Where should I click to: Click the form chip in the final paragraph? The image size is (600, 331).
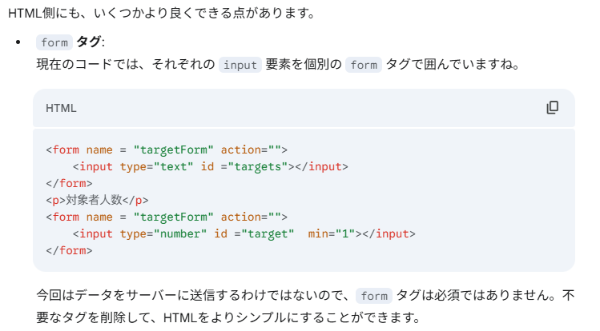[x=372, y=295]
